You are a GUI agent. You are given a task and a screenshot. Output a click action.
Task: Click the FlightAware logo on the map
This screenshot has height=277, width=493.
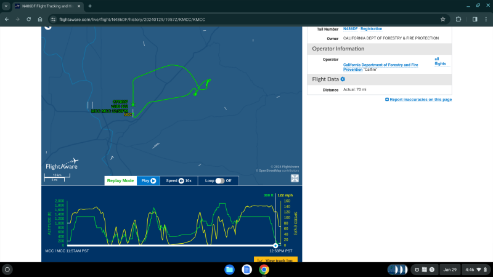pyautogui.click(x=62, y=164)
